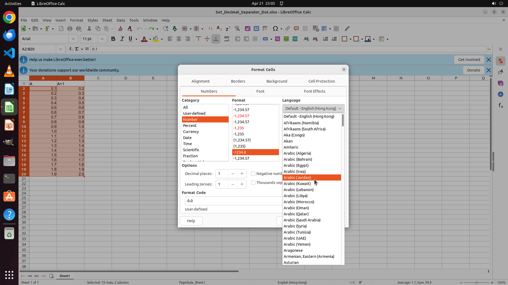Expand the Name Box dropdown arrow
The width and height of the screenshot is (508, 285).
coord(61,49)
